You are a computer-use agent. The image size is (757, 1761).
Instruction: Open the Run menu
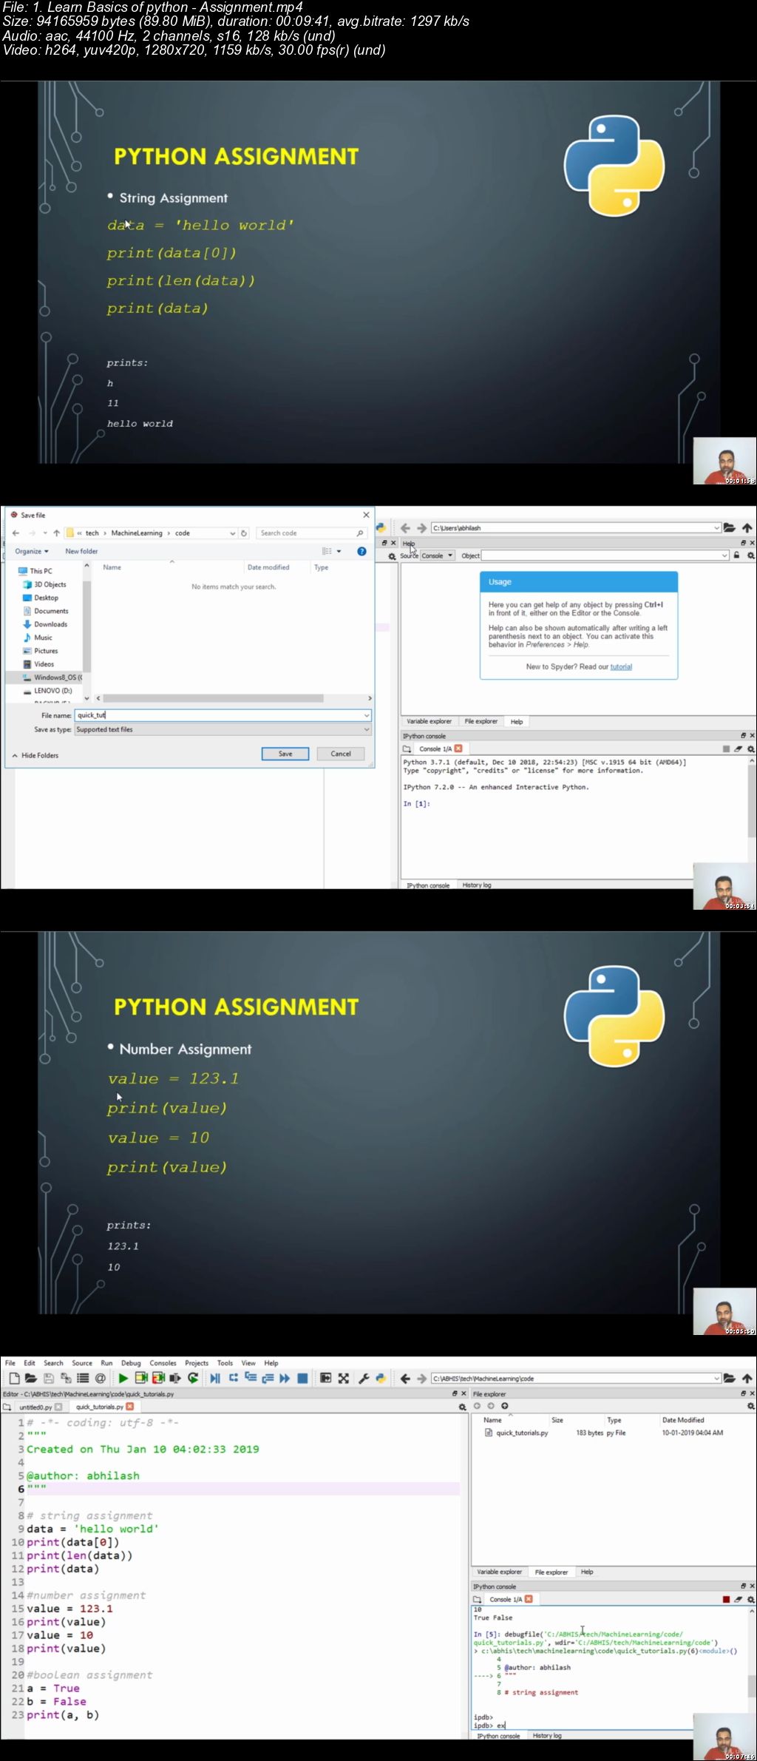[106, 1363]
